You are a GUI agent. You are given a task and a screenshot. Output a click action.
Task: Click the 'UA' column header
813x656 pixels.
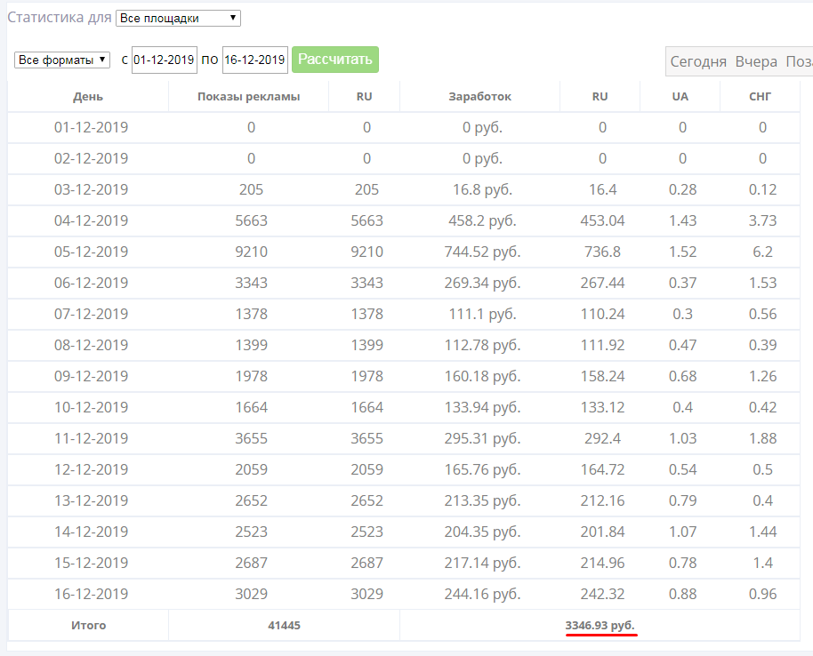(680, 96)
